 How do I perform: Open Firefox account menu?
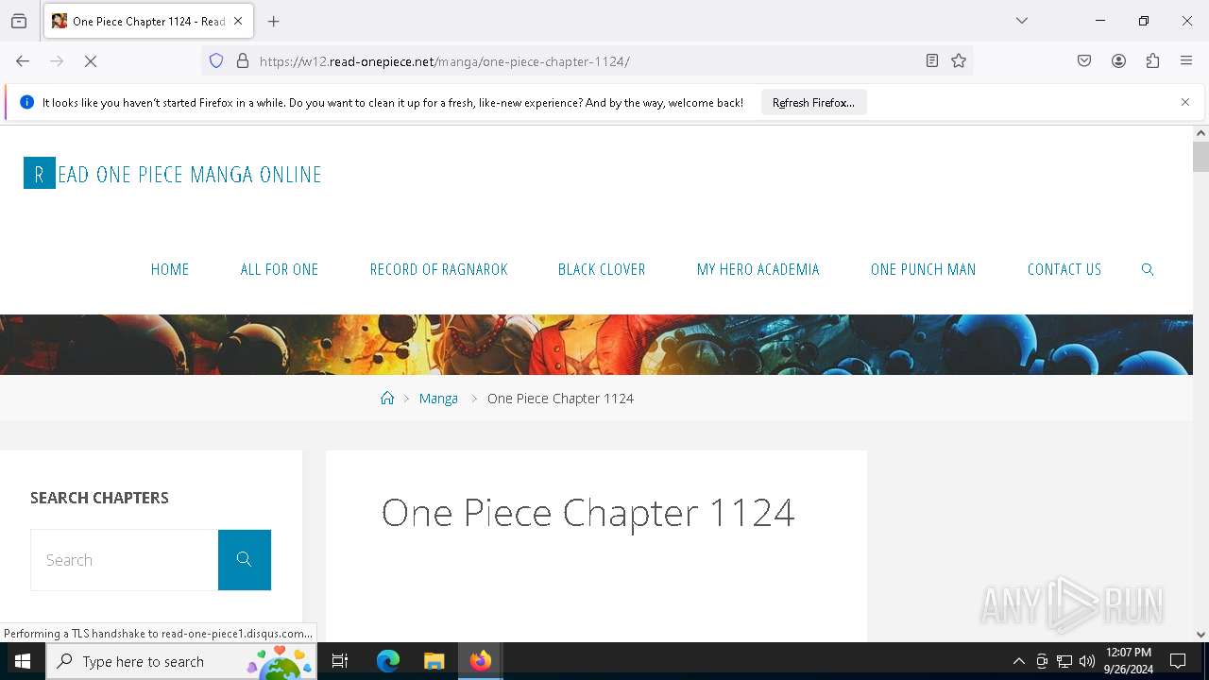pyautogui.click(x=1118, y=61)
